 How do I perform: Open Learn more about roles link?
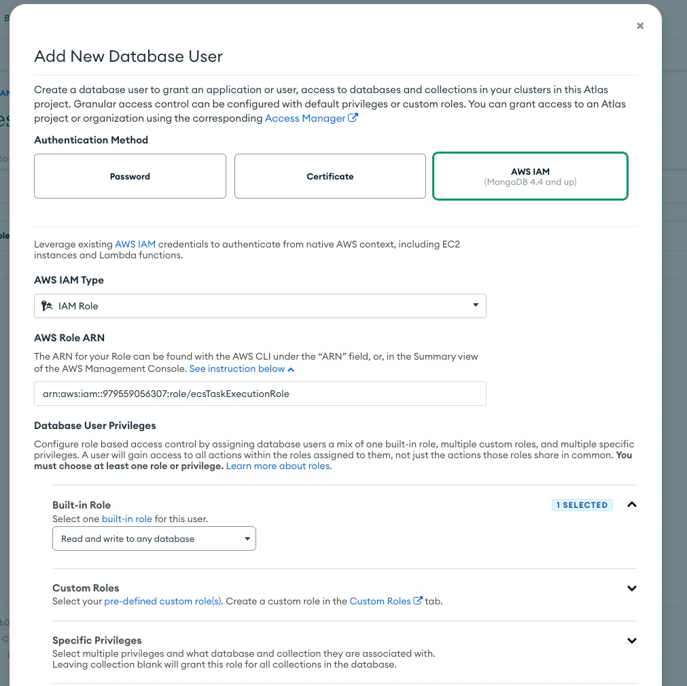coord(279,466)
